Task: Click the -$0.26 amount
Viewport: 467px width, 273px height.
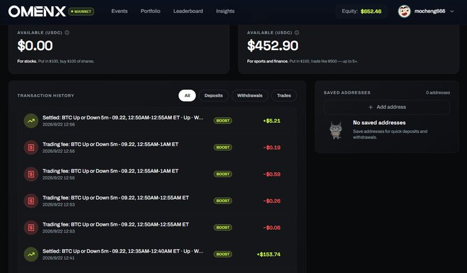Action: (x=272, y=201)
